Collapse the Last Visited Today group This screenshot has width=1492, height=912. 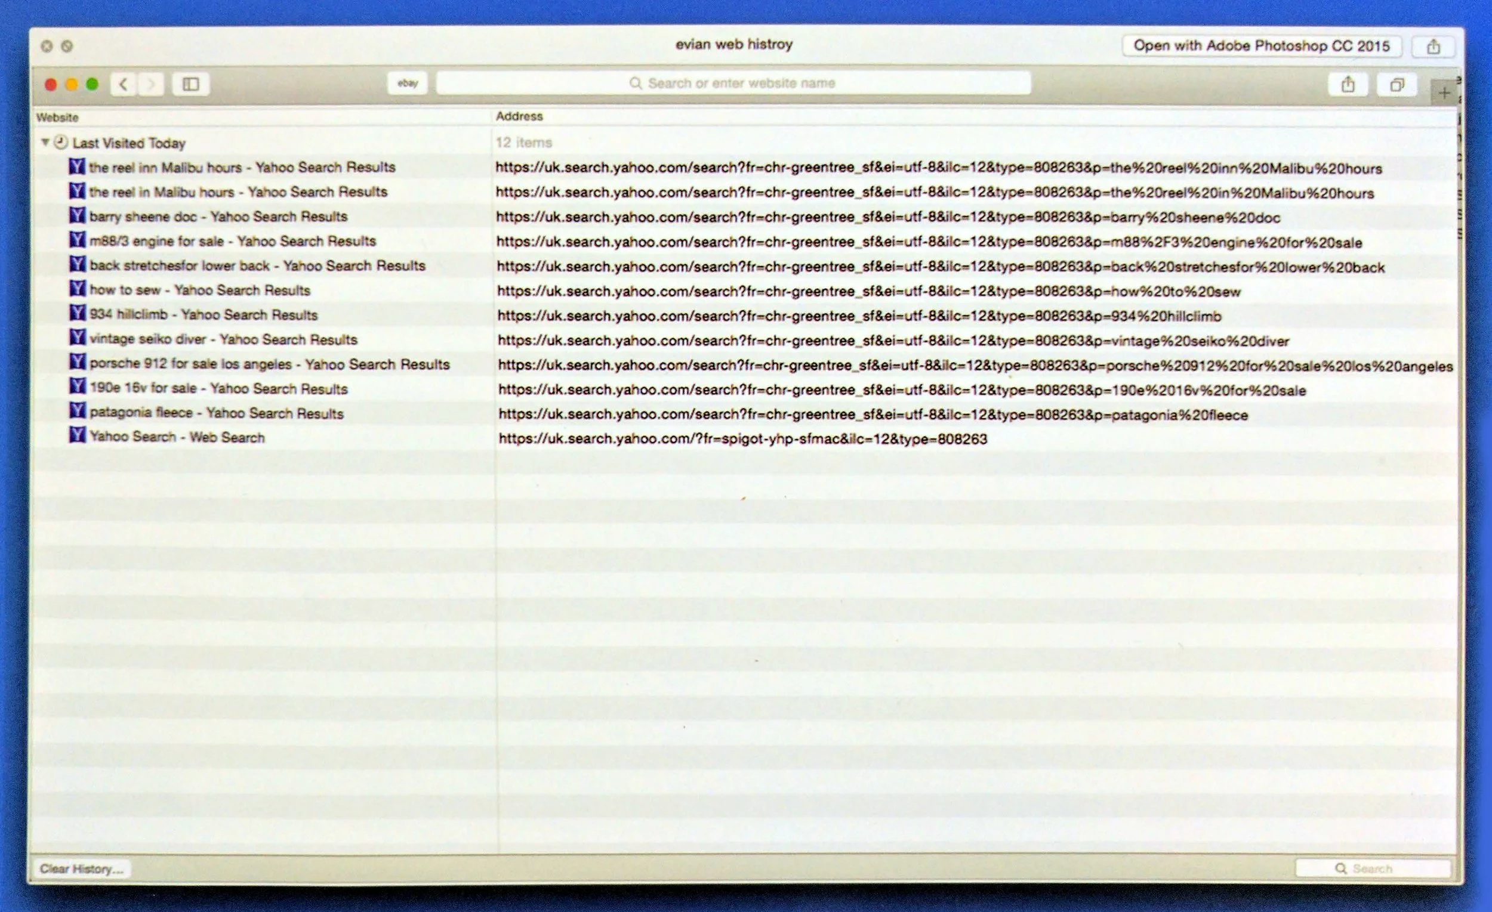(45, 142)
